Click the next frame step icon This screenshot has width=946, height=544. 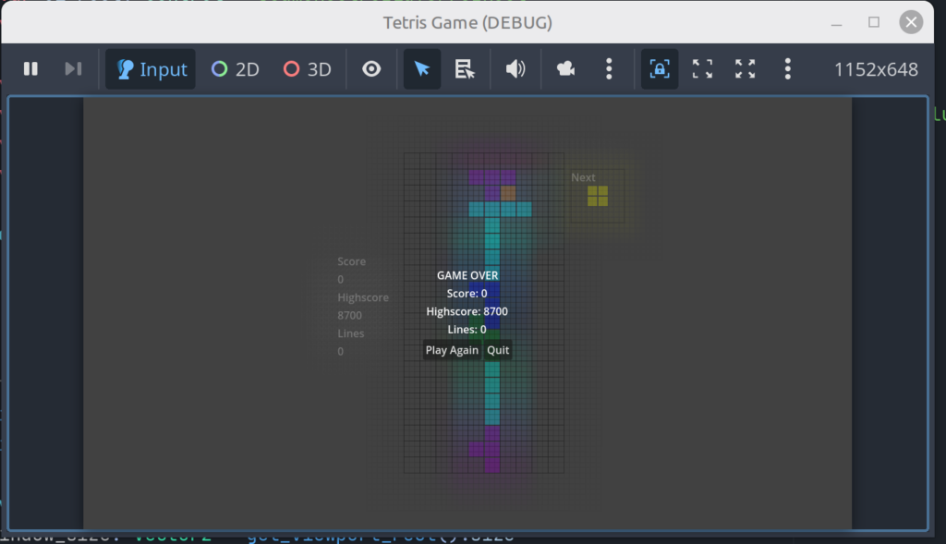click(x=73, y=69)
